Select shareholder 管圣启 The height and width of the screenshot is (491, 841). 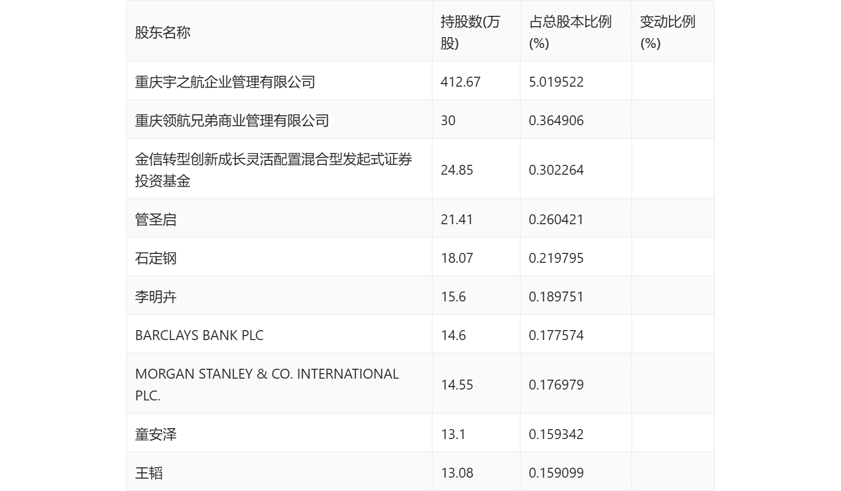point(156,219)
